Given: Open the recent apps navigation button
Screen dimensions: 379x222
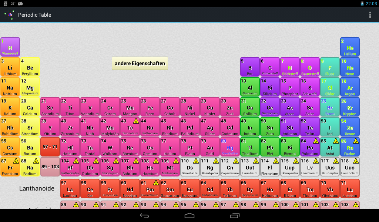Looking at the screenshot, I should (235, 216).
